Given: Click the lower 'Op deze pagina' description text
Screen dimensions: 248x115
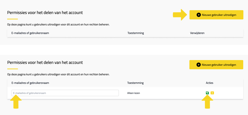Looking at the screenshot, I should point(58,74).
